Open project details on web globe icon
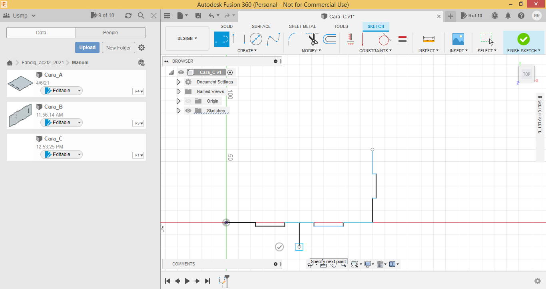The width and height of the screenshot is (546, 289). pyautogui.click(x=141, y=63)
